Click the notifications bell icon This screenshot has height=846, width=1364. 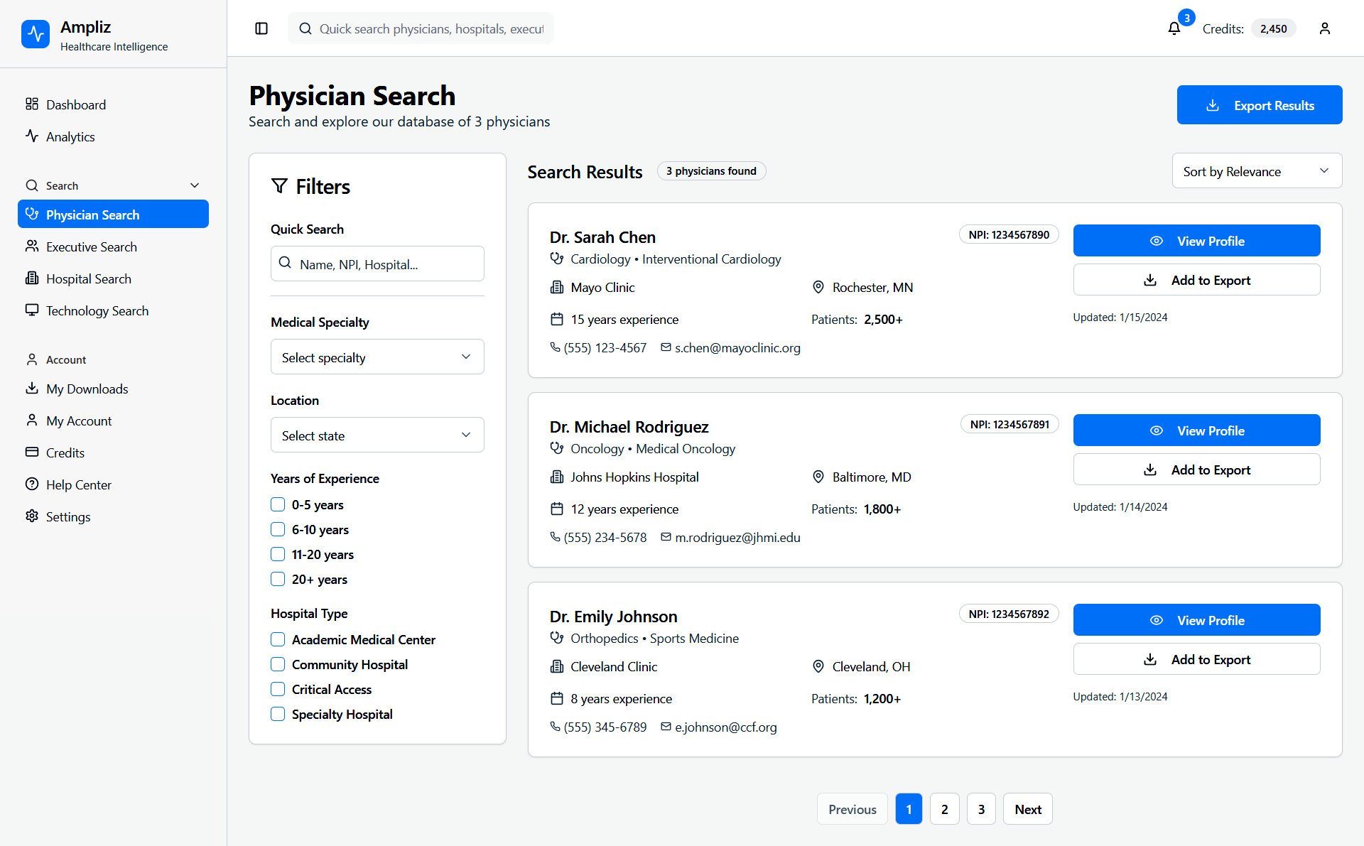click(1174, 28)
